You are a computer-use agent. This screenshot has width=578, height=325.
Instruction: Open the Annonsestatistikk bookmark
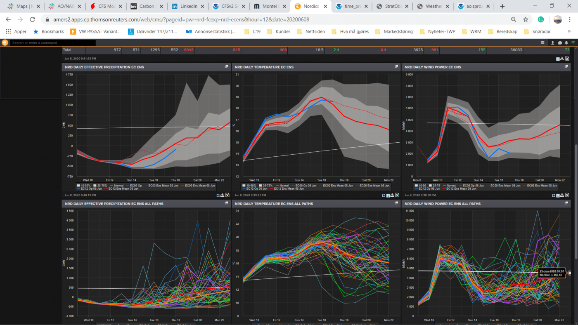click(x=211, y=31)
